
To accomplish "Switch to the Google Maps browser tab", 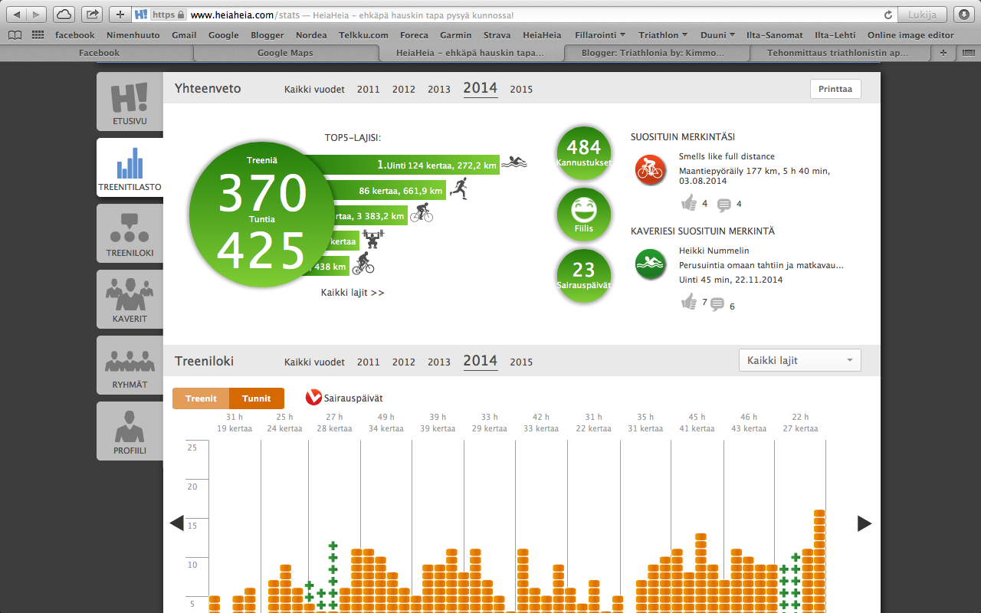I will pyautogui.click(x=285, y=53).
